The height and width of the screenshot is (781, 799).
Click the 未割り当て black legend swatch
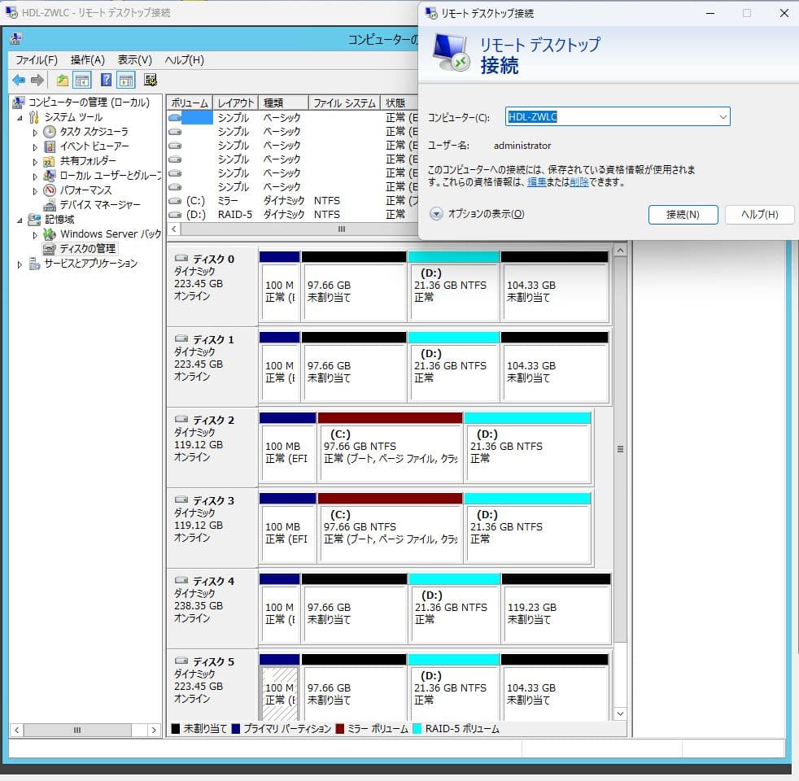point(175,728)
